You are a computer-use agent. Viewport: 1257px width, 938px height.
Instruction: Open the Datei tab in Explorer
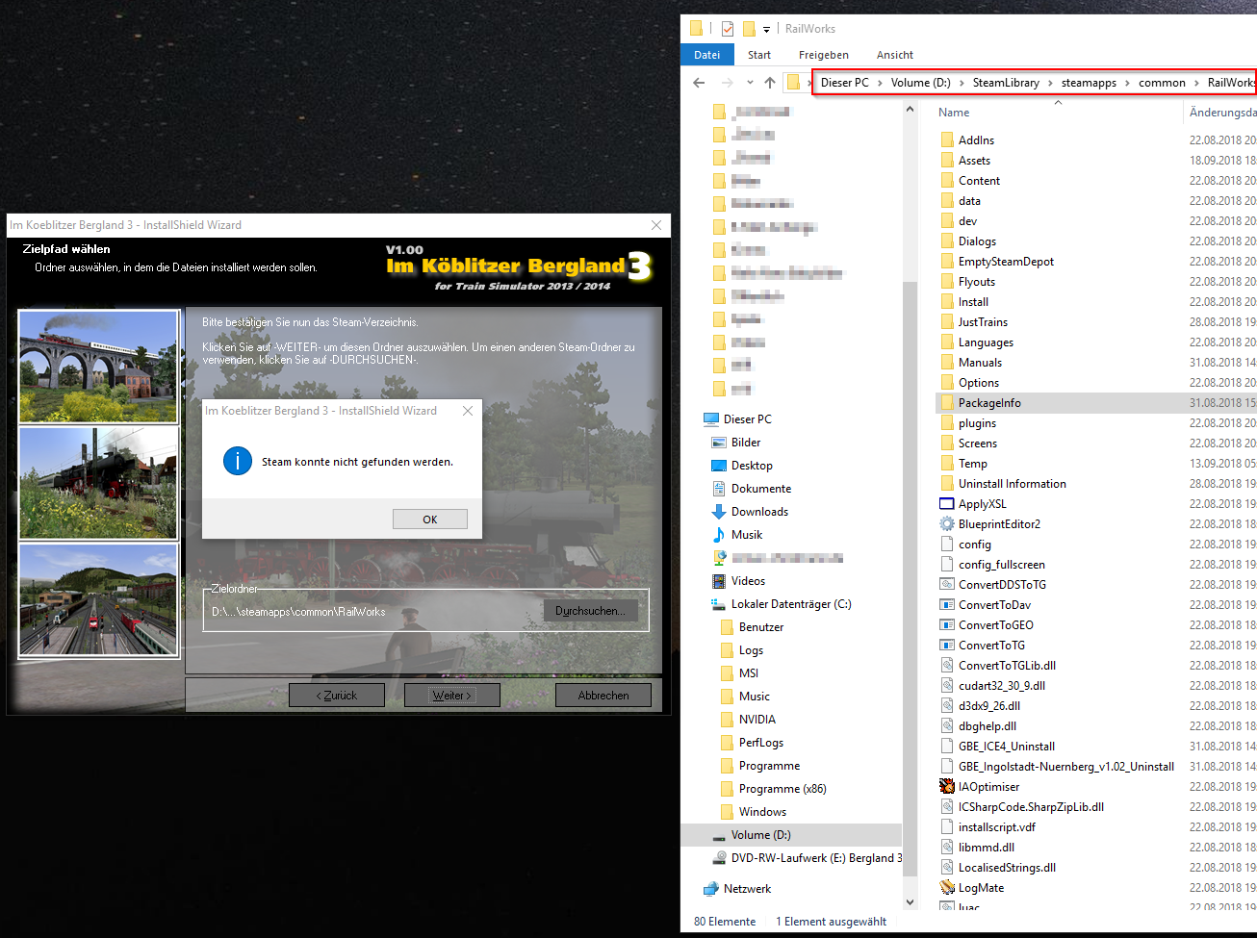pos(707,55)
